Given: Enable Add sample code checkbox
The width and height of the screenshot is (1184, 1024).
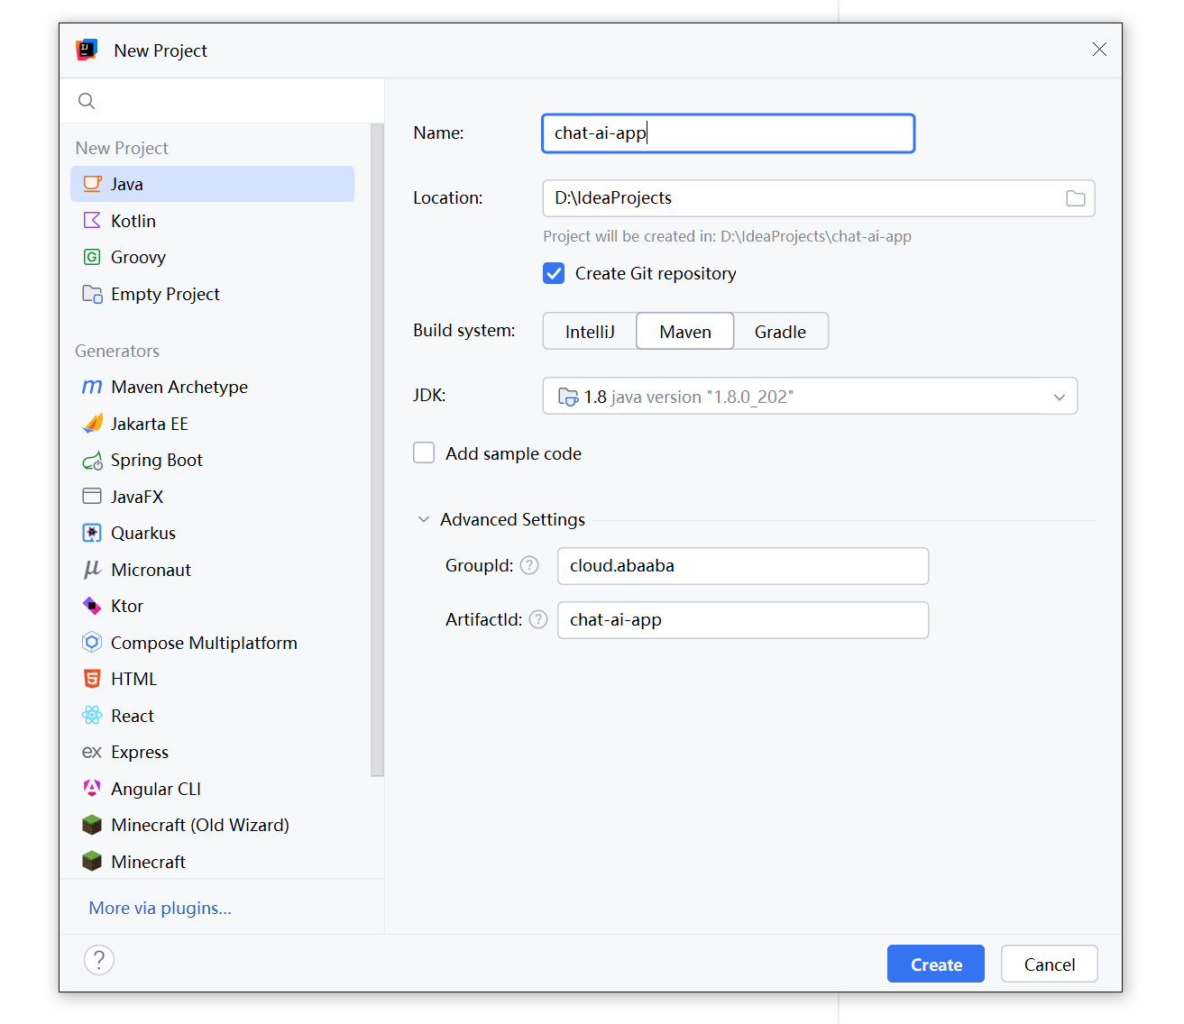Looking at the screenshot, I should point(424,453).
